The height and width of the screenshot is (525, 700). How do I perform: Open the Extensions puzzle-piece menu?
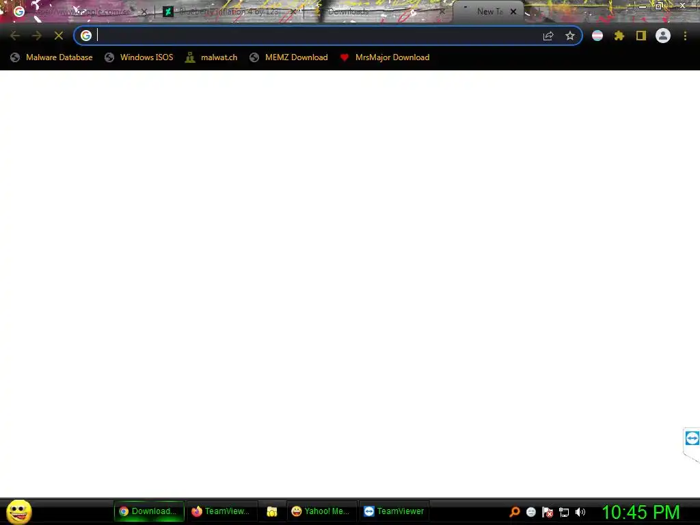pyautogui.click(x=619, y=36)
